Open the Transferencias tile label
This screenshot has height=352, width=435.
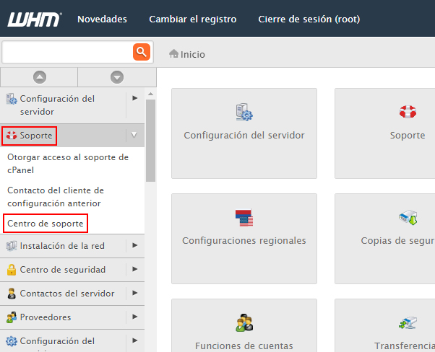pyautogui.click(x=405, y=346)
